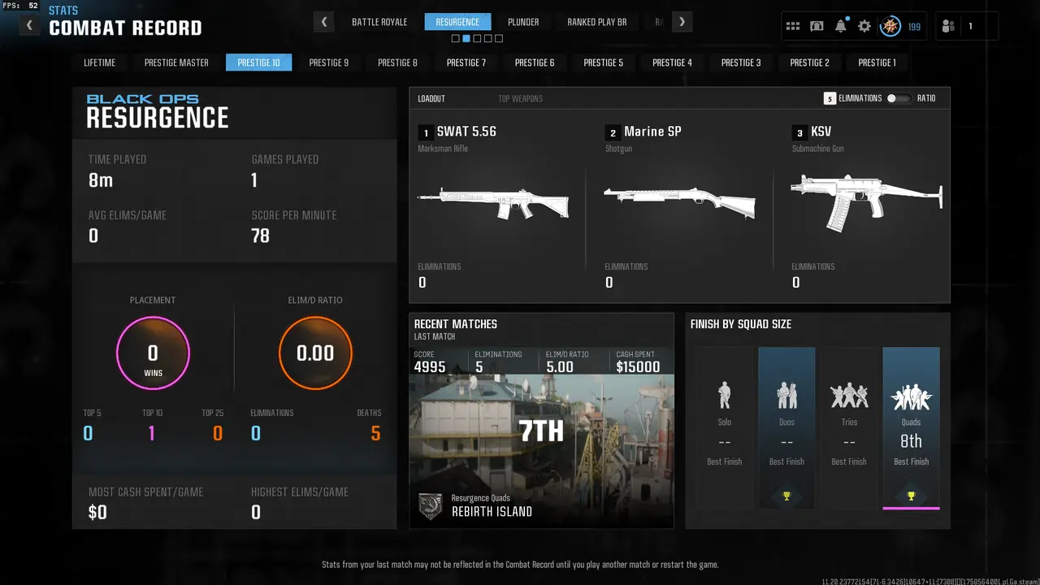Open the social party icon
Screen dimensions: 1040x585
(x=948, y=26)
